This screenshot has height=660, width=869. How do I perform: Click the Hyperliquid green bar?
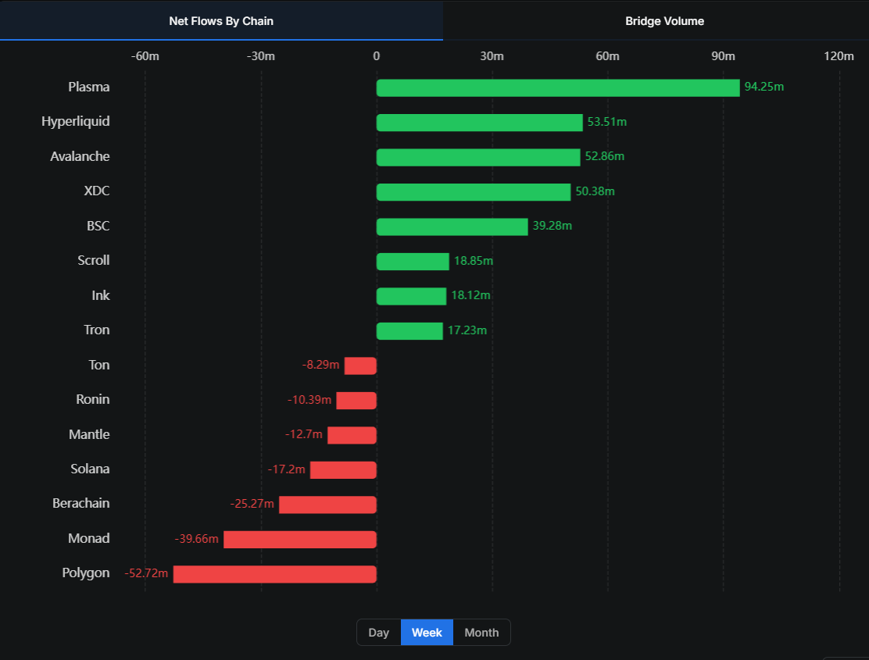(x=479, y=123)
